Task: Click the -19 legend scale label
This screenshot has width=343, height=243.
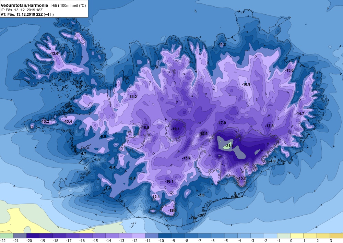Action: pos(42,241)
